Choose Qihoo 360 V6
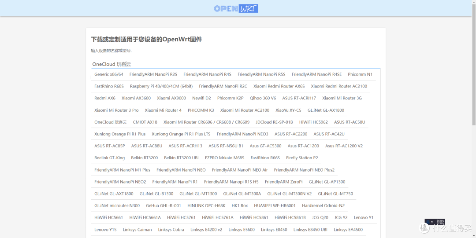Image resolution: width=476 pixels, height=238 pixels. pos(263,98)
